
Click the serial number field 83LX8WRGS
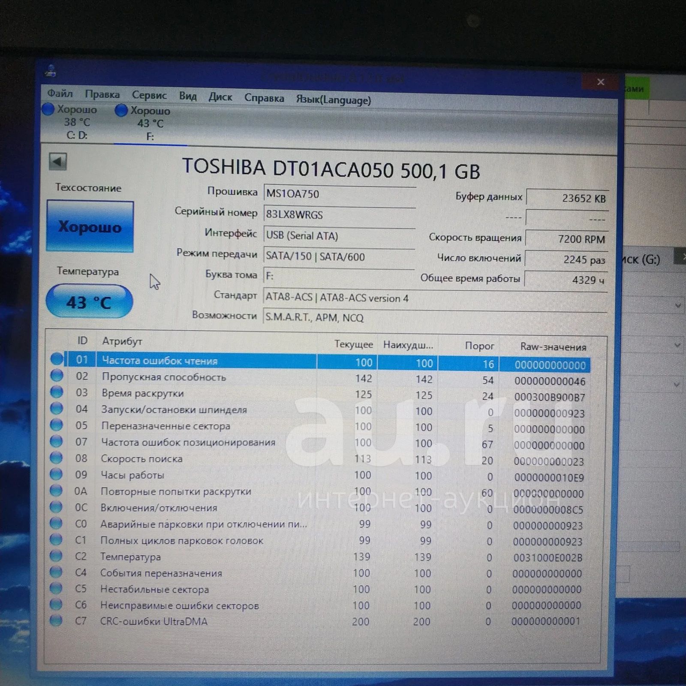pos(339,215)
